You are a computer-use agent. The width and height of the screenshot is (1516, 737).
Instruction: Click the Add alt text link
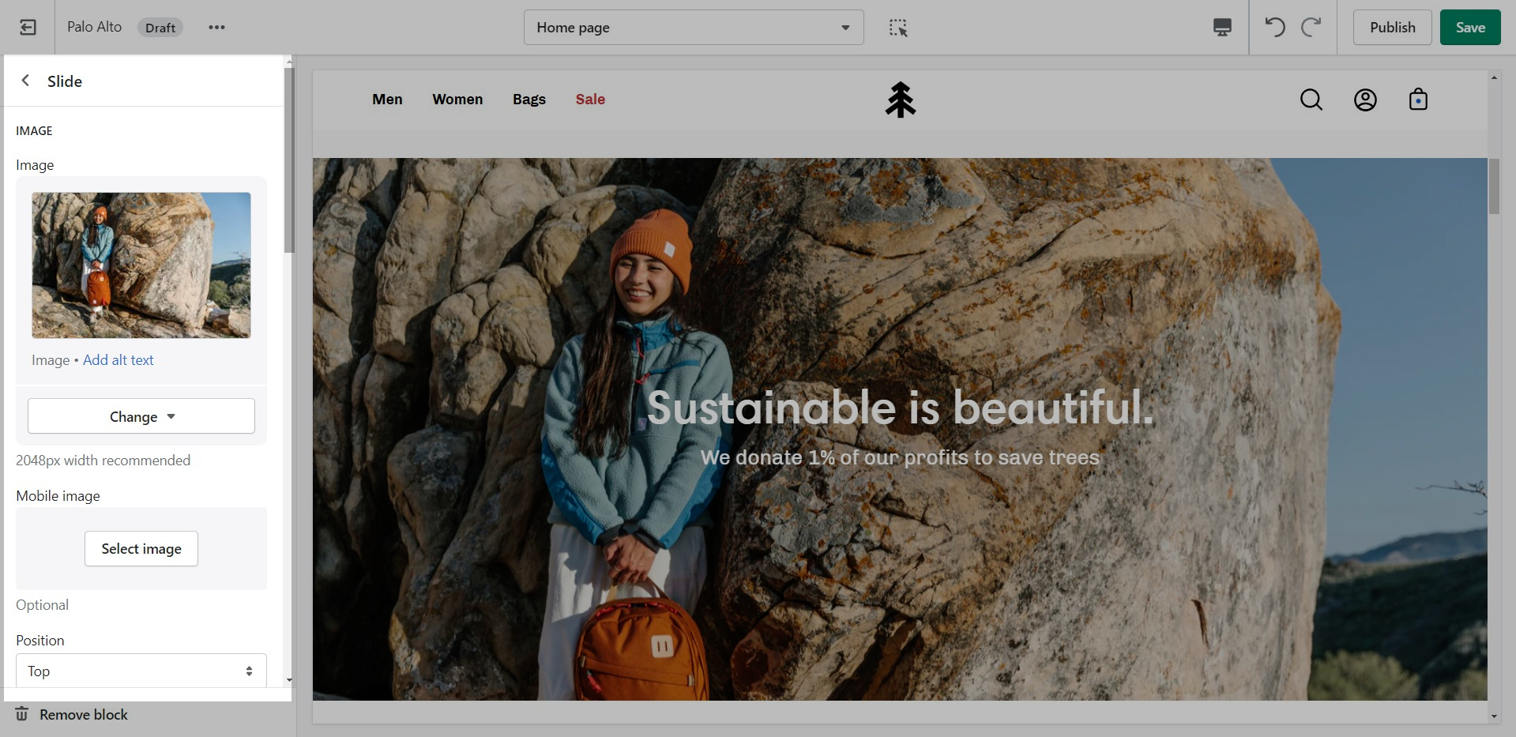coord(118,360)
